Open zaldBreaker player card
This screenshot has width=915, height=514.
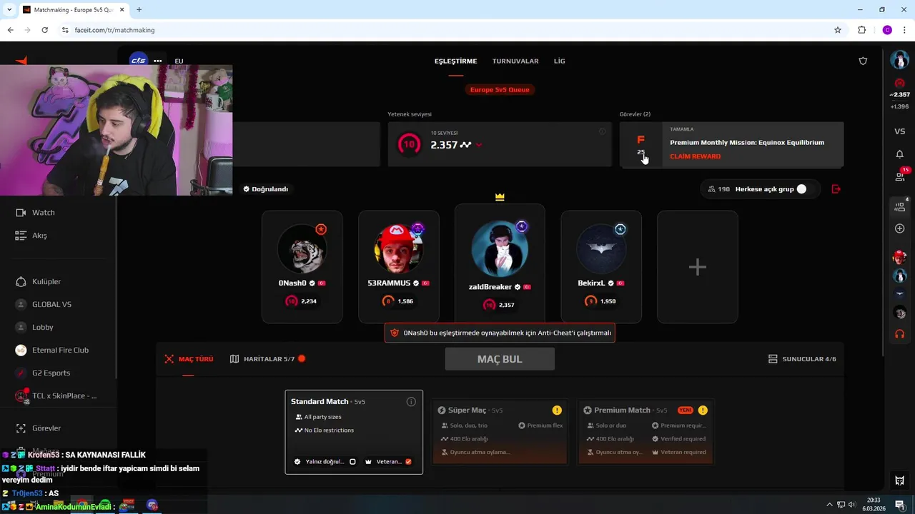[500, 264]
